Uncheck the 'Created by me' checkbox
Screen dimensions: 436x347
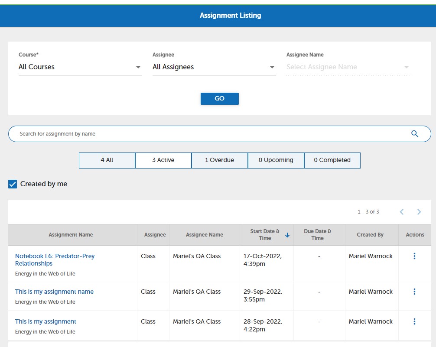(13, 184)
